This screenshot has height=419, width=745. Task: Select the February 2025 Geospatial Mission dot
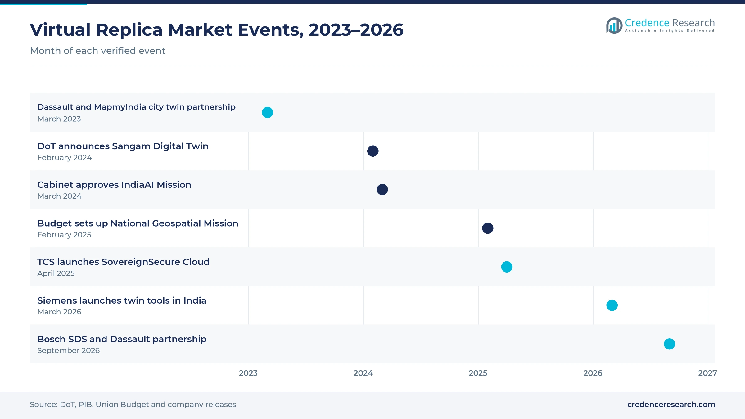click(x=488, y=228)
